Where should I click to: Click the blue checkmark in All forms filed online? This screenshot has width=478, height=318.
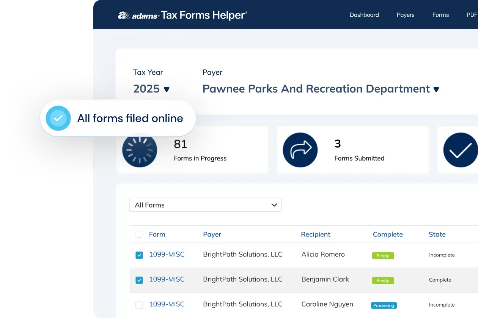58,118
